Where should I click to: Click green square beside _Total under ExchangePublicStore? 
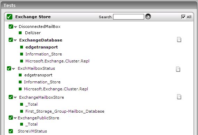point(22,124)
